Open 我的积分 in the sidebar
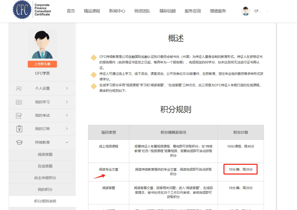Viewport: 297px width, 210px height. pos(45,190)
